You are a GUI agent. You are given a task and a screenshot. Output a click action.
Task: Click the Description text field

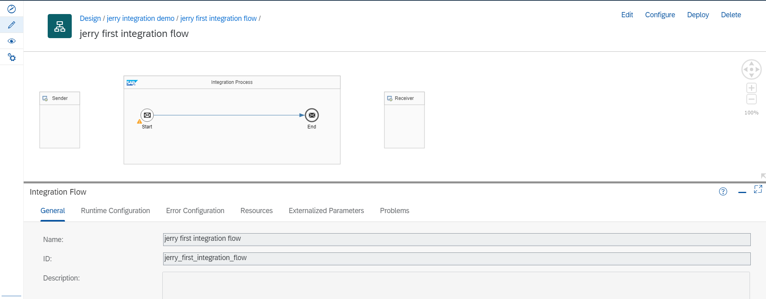pyautogui.click(x=456, y=285)
